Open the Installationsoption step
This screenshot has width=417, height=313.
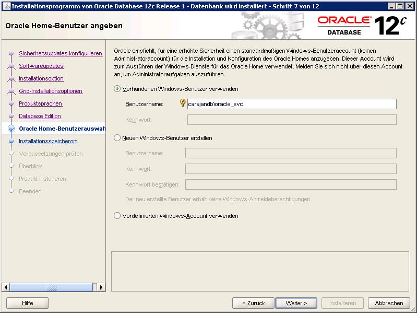[x=41, y=78]
